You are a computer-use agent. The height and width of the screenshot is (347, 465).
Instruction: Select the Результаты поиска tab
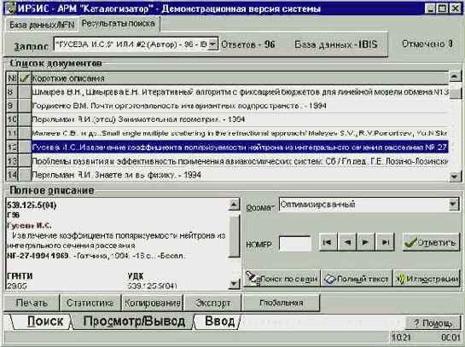119,23
